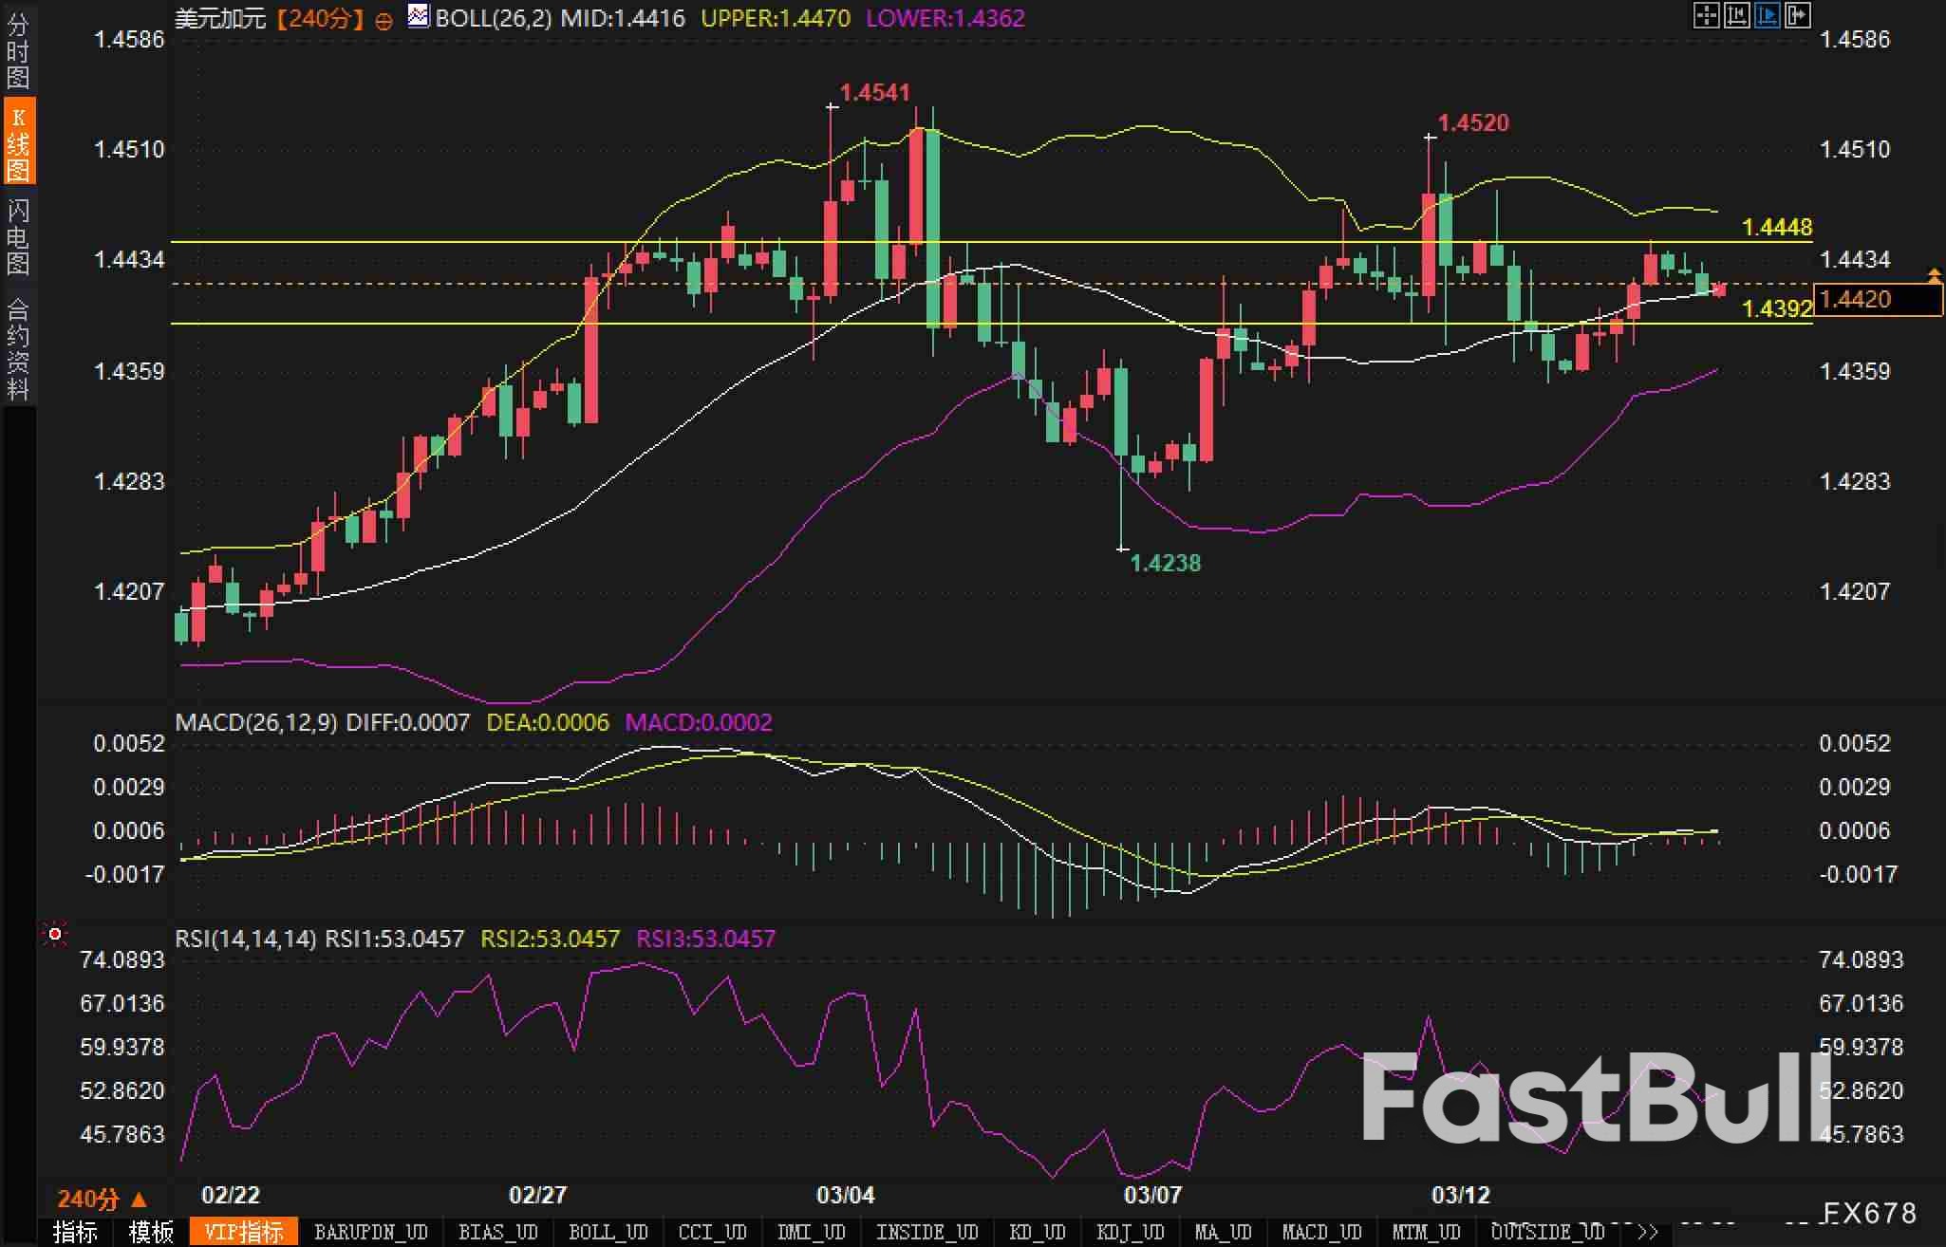Open the 指标 tab at bottom left

pyautogui.click(x=76, y=1232)
